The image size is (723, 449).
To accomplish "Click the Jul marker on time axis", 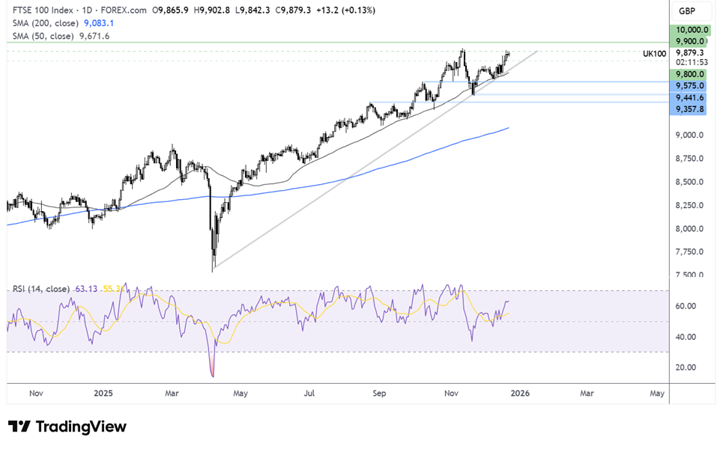I will click(308, 392).
